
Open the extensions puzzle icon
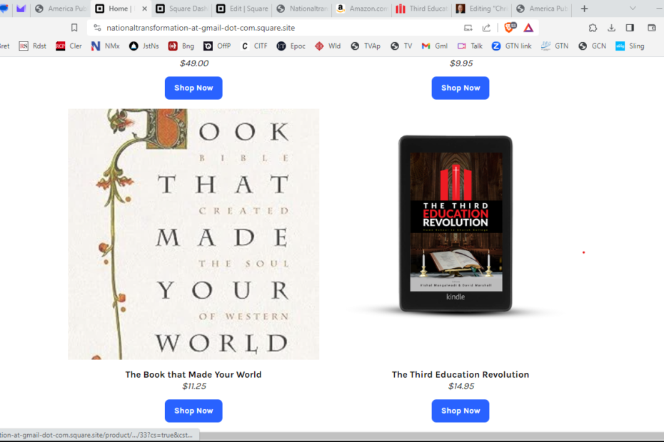pyautogui.click(x=593, y=28)
